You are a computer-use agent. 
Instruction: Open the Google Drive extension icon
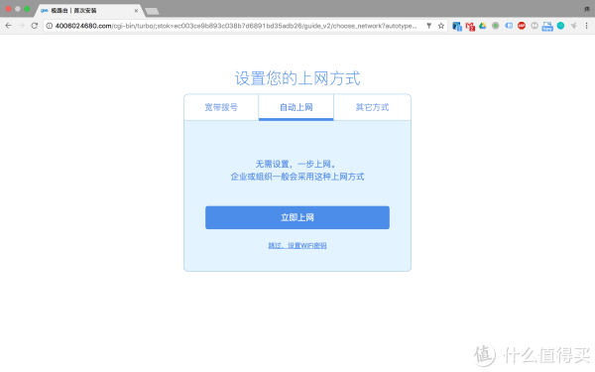(482, 26)
